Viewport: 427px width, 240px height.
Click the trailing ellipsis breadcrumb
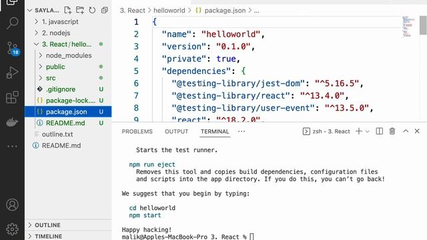[256, 11]
